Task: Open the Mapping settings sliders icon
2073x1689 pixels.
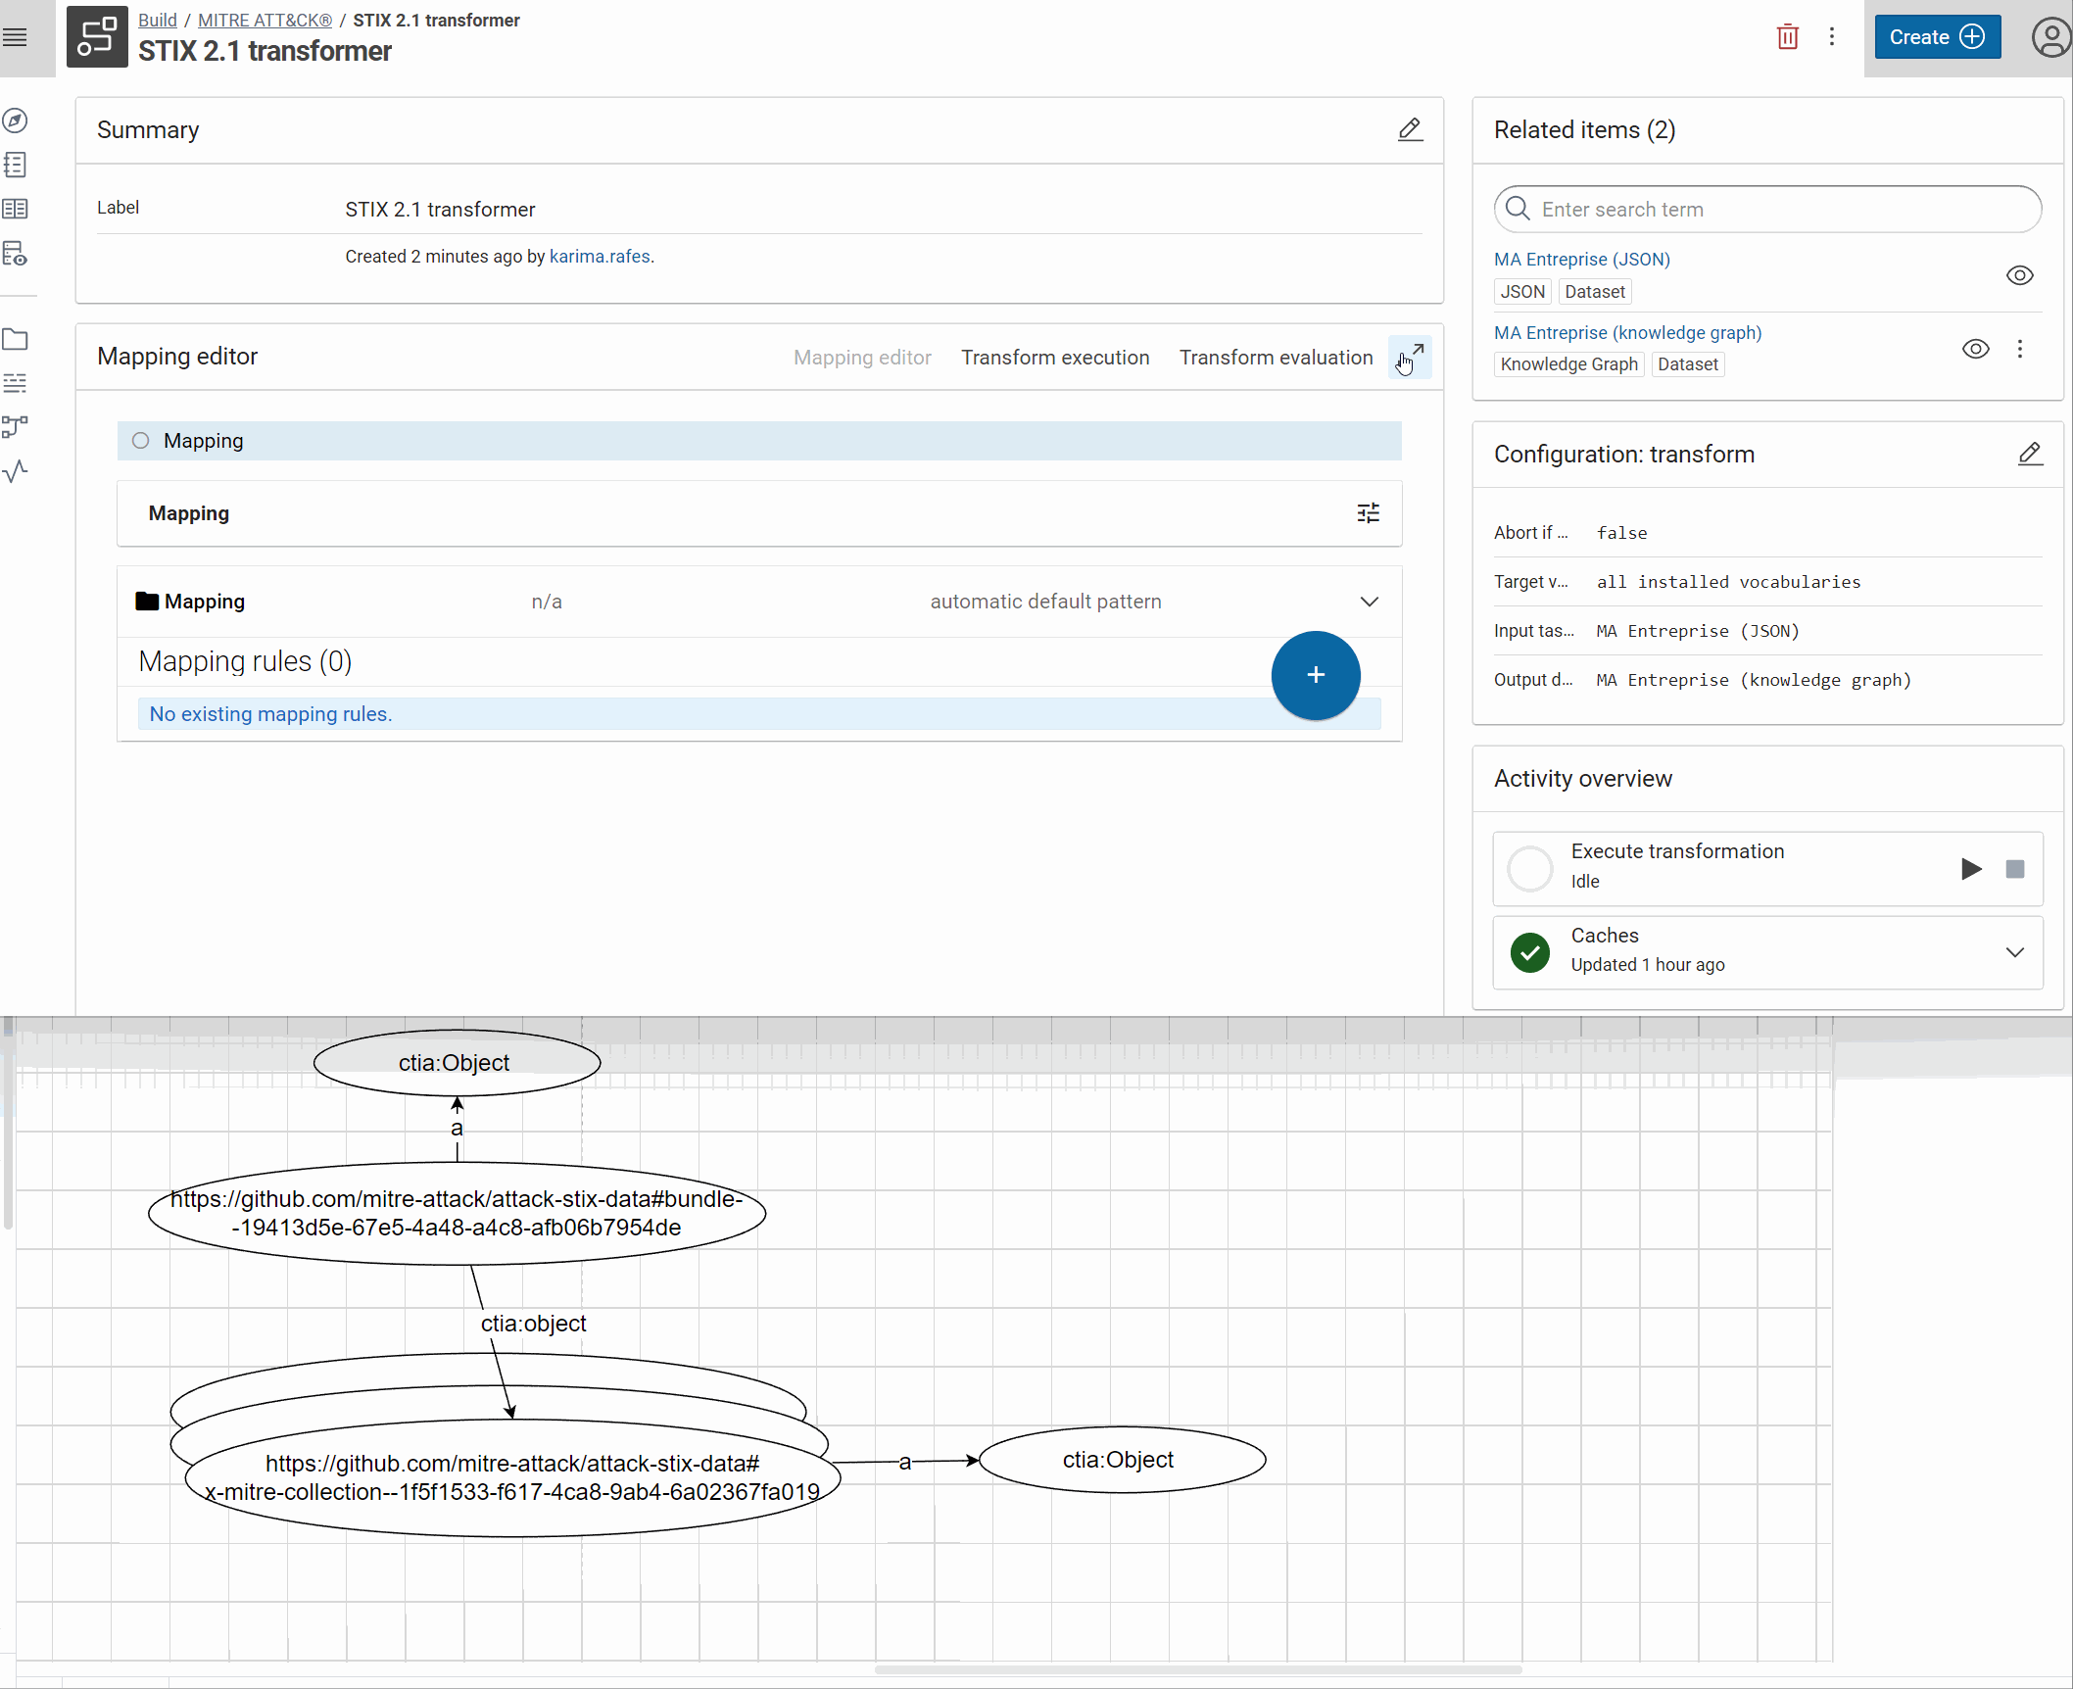Action: tap(1368, 513)
